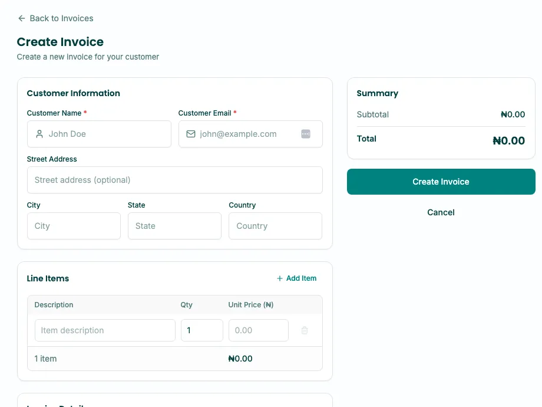Add a new line item with Add Item
Viewport: 542px width, 407px height.
[x=296, y=278]
